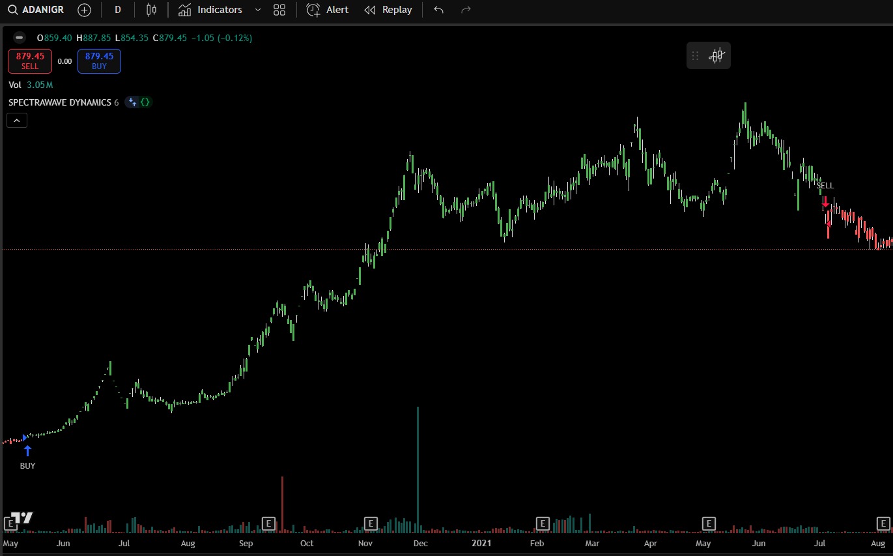
Task: Click the H887.85 high value in legend
Action: pyautogui.click(x=93, y=38)
